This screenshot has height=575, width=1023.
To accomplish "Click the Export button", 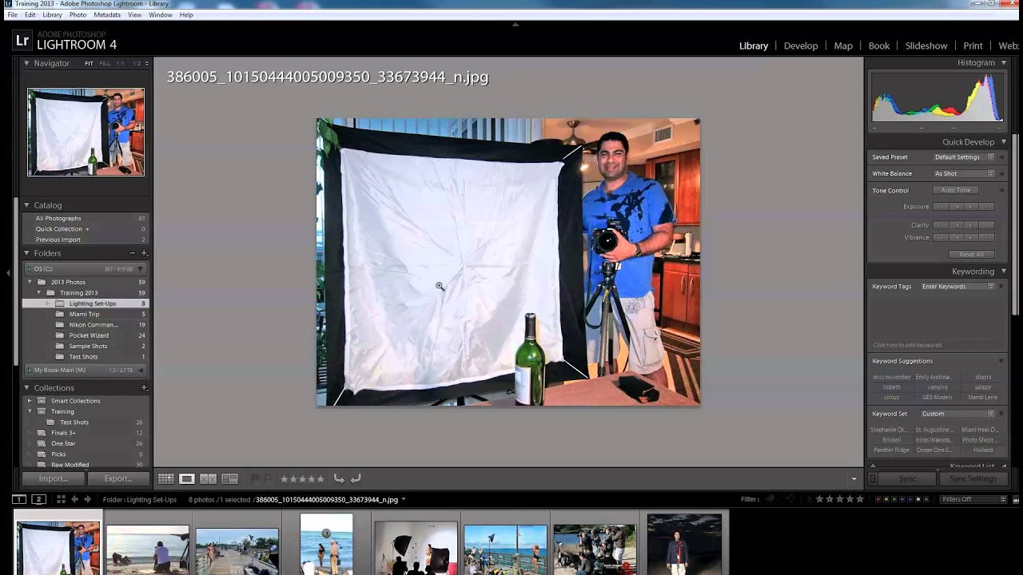I will 118,478.
